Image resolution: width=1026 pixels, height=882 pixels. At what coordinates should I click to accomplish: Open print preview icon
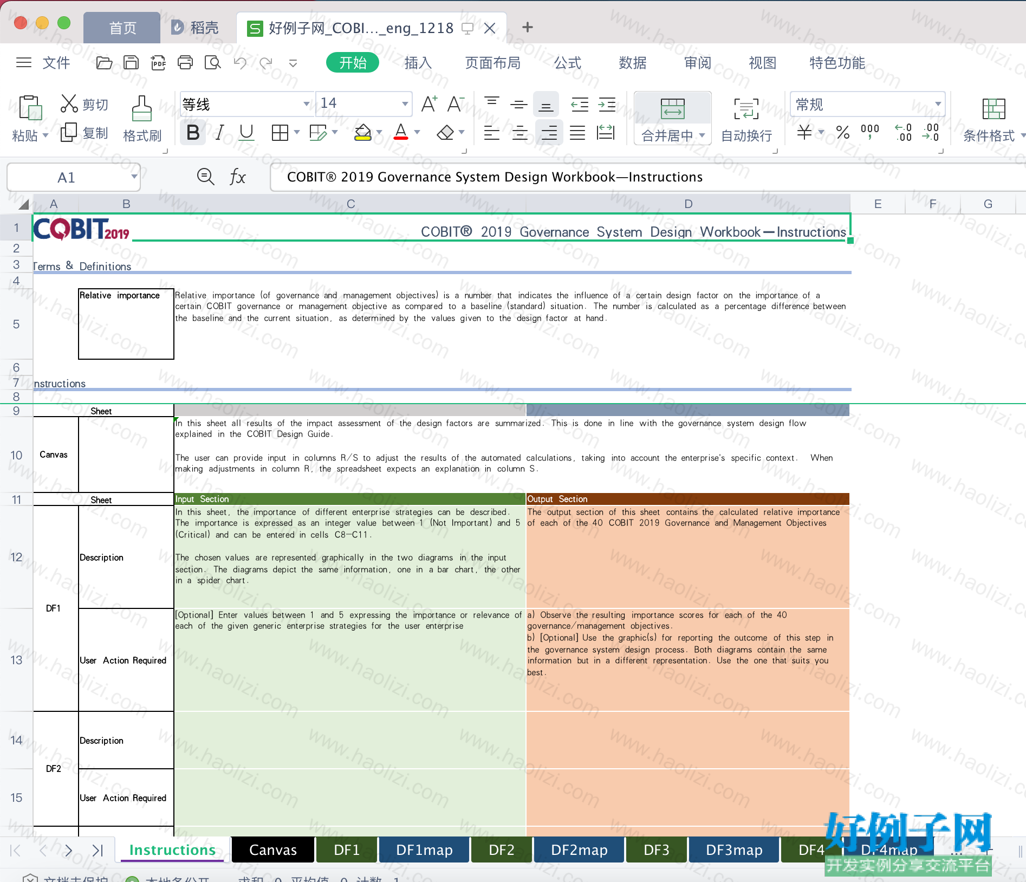(213, 63)
